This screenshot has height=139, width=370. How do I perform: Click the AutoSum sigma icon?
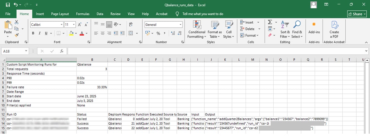[270, 22]
